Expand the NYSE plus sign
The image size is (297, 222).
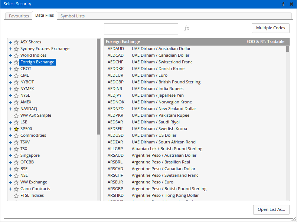click(11, 96)
